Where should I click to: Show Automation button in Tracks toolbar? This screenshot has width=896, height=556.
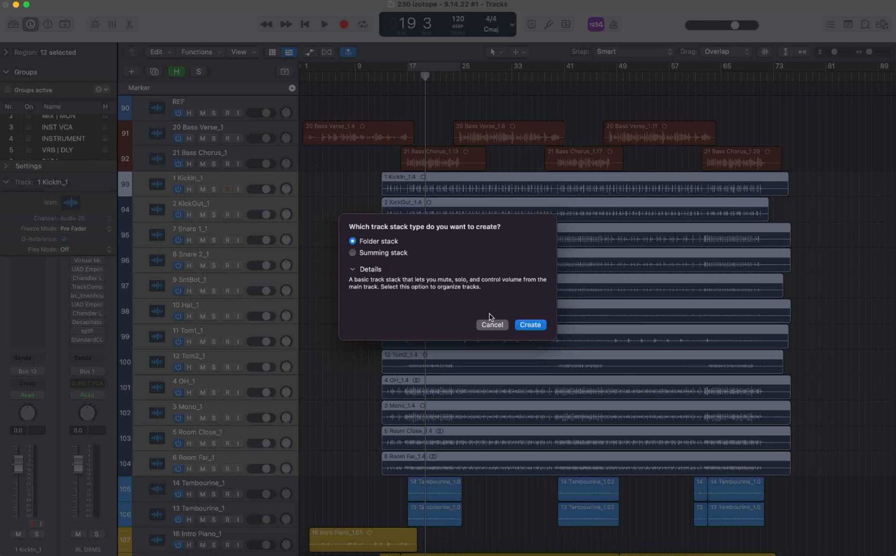pos(309,52)
